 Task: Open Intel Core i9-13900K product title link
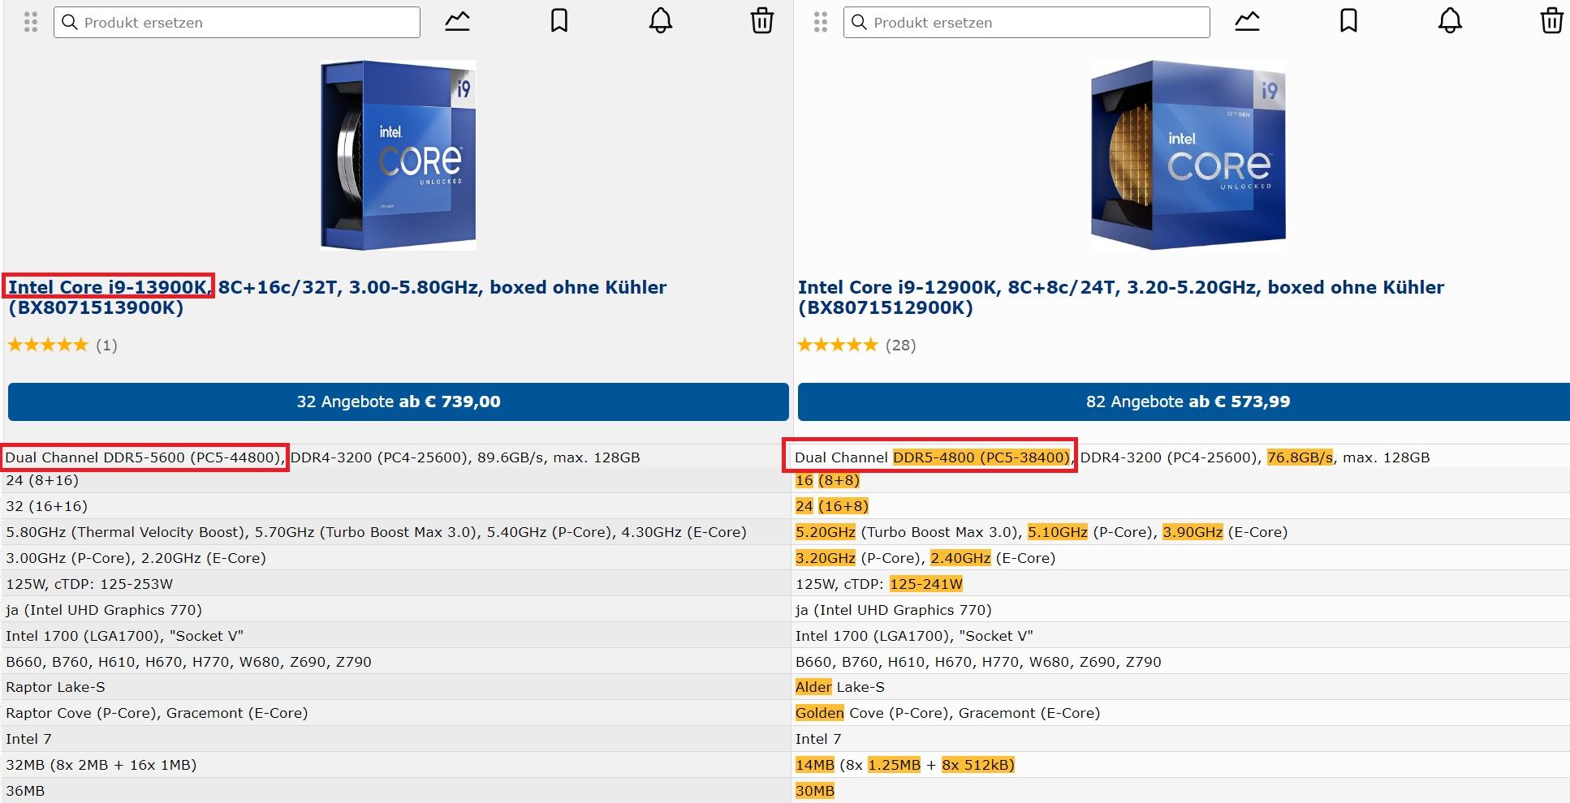pos(338,297)
